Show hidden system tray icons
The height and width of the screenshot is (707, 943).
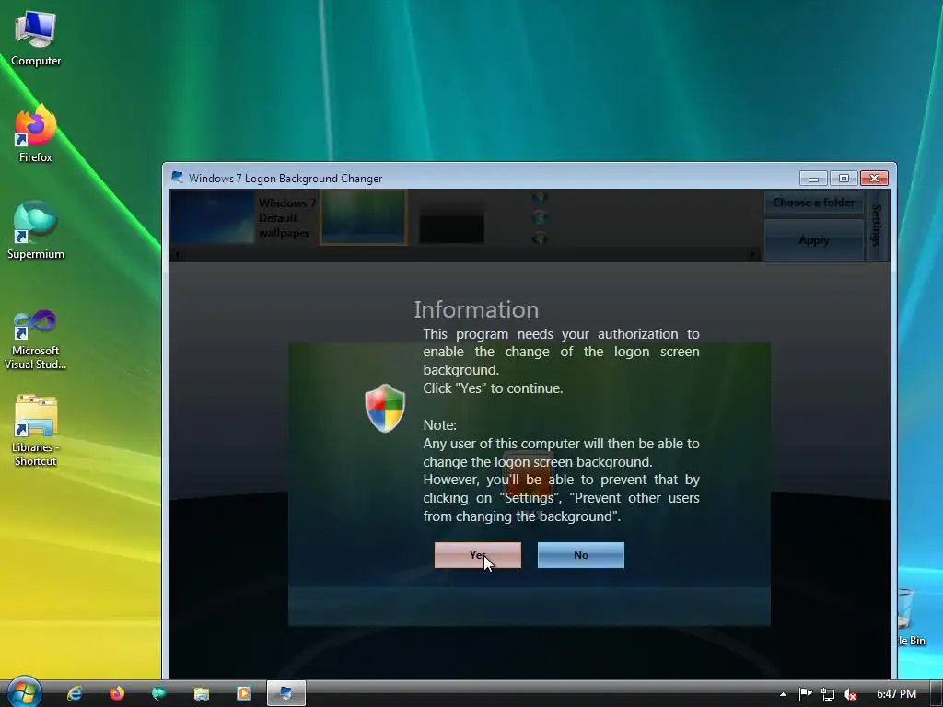[783, 694]
